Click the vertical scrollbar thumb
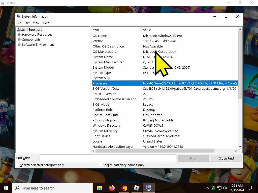Image resolution: width=258 pixels, height=193 pixels. click(x=240, y=65)
